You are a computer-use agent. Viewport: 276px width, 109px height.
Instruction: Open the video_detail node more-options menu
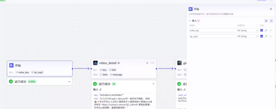click(x=153, y=63)
